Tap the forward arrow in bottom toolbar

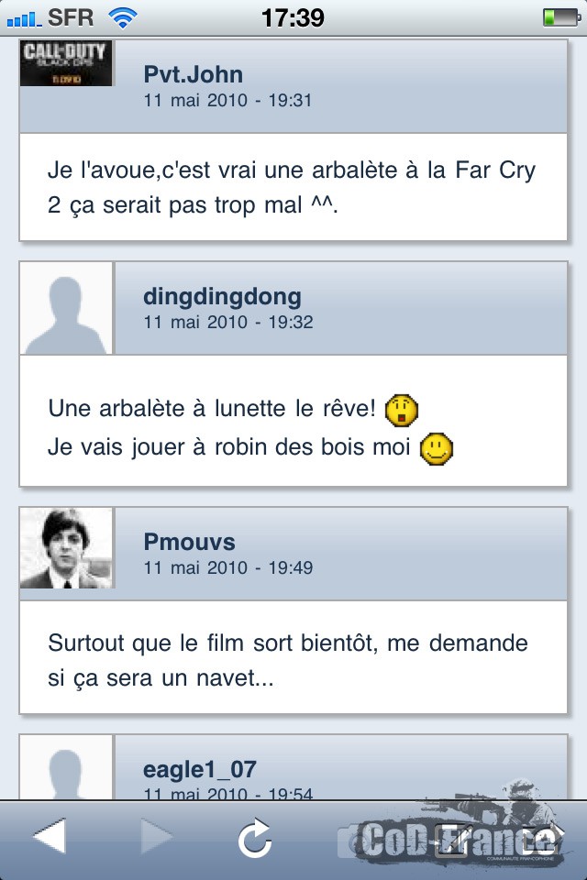[x=156, y=836]
